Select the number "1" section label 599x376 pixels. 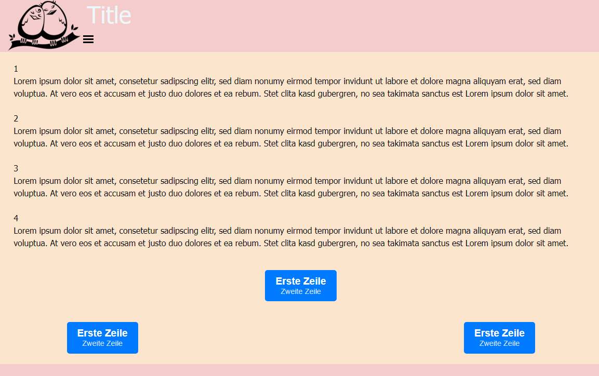pyautogui.click(x=16, y=69)
